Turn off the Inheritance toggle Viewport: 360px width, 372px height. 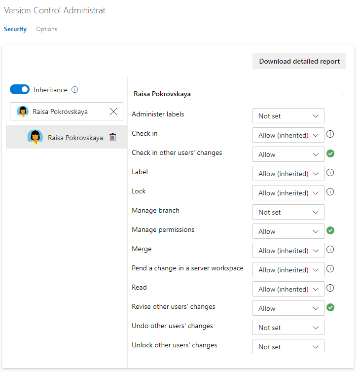20,90
